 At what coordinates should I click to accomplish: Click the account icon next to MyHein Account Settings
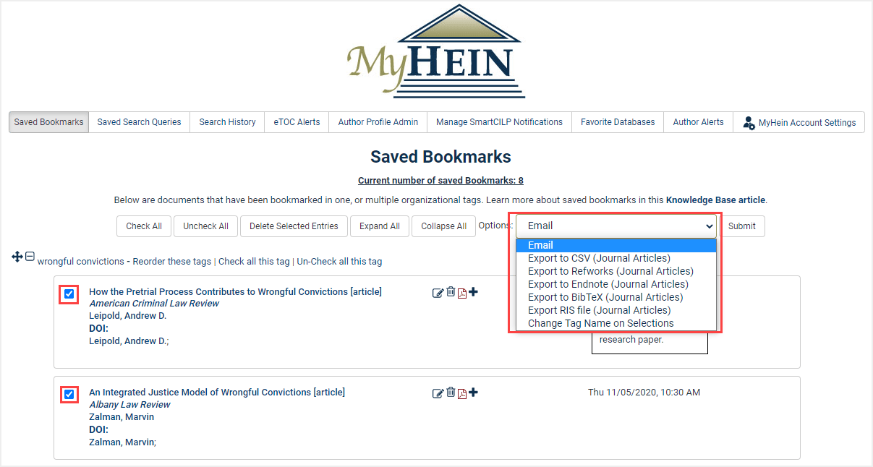[x=748, y=122]
